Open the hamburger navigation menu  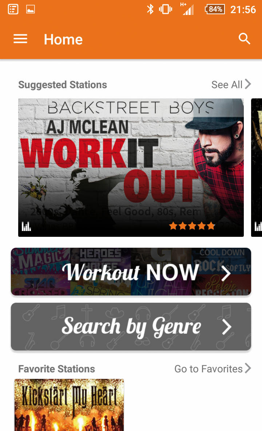click(20, 39)
